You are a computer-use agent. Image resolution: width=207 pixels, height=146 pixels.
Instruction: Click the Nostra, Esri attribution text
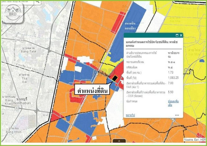[x=195, y=140]
